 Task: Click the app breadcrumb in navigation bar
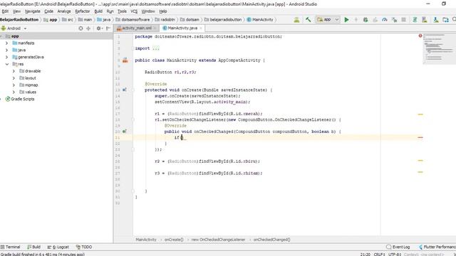pos(51,20)
